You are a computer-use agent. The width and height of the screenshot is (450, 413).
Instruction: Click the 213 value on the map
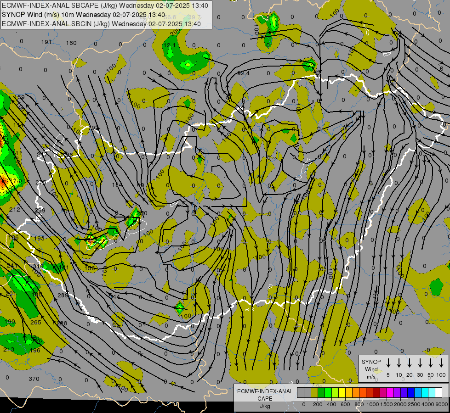tap(9, 350)
